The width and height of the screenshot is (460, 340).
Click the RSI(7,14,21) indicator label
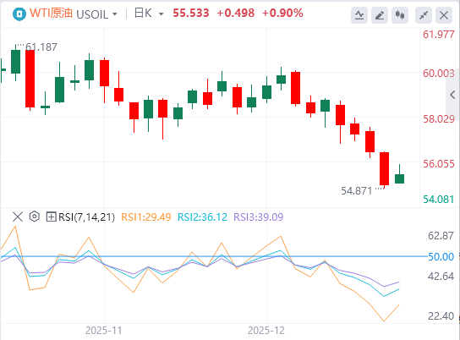tap(86, 217)
